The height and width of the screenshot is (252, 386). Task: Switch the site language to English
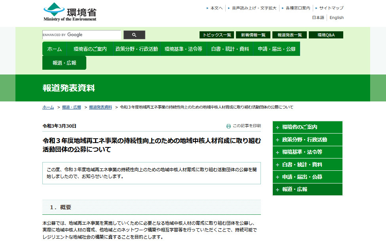337,17
